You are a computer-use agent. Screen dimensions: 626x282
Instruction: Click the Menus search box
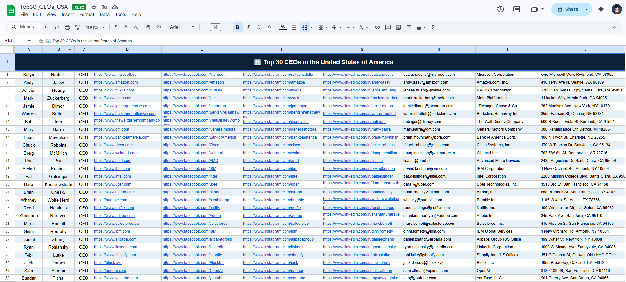pyautogui.click(x=24, y=27)
